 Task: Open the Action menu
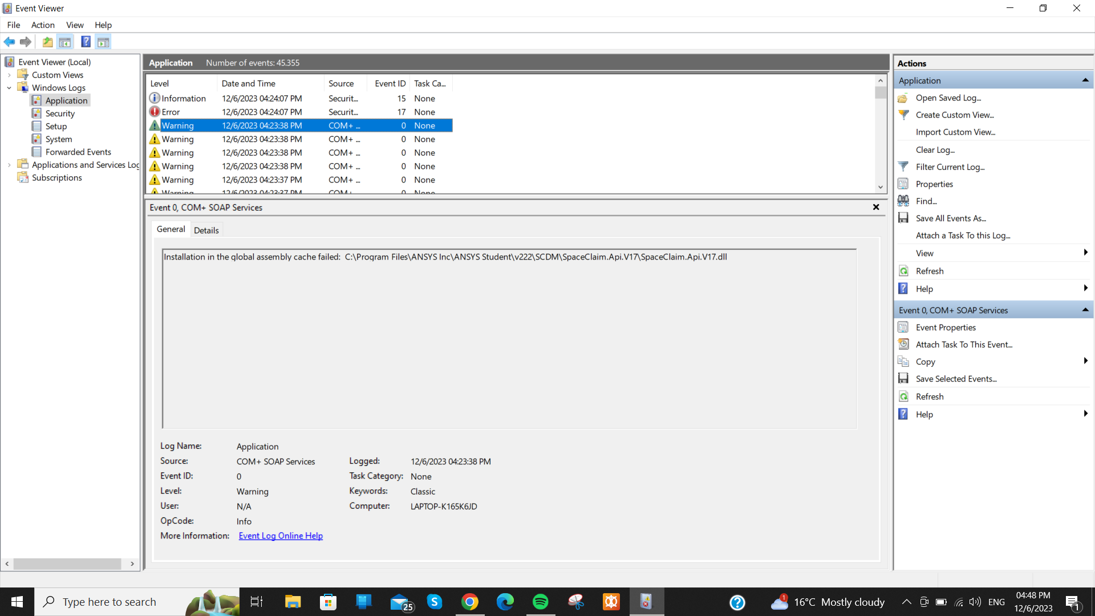(x=43, y=25)
